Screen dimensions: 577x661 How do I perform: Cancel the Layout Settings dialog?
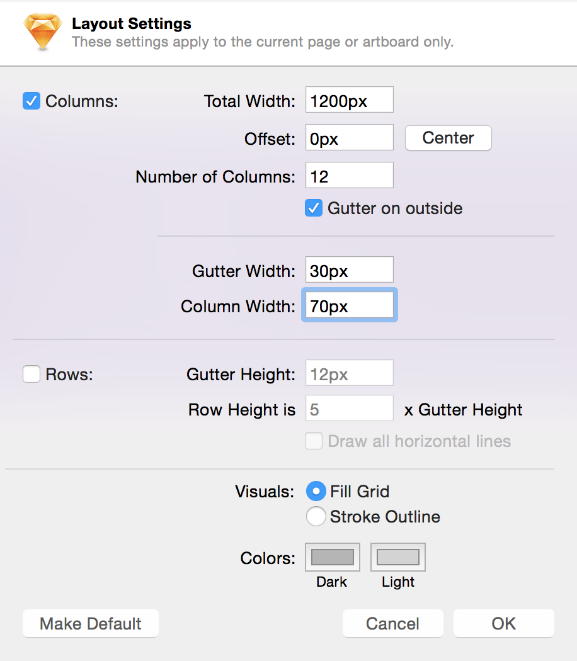(x=392, y=623)
